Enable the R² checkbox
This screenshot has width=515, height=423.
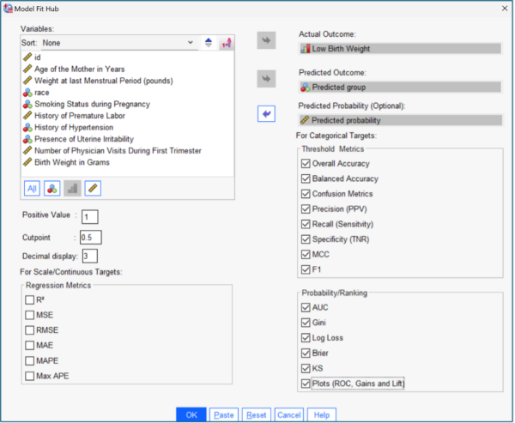[x=29, y=299]
